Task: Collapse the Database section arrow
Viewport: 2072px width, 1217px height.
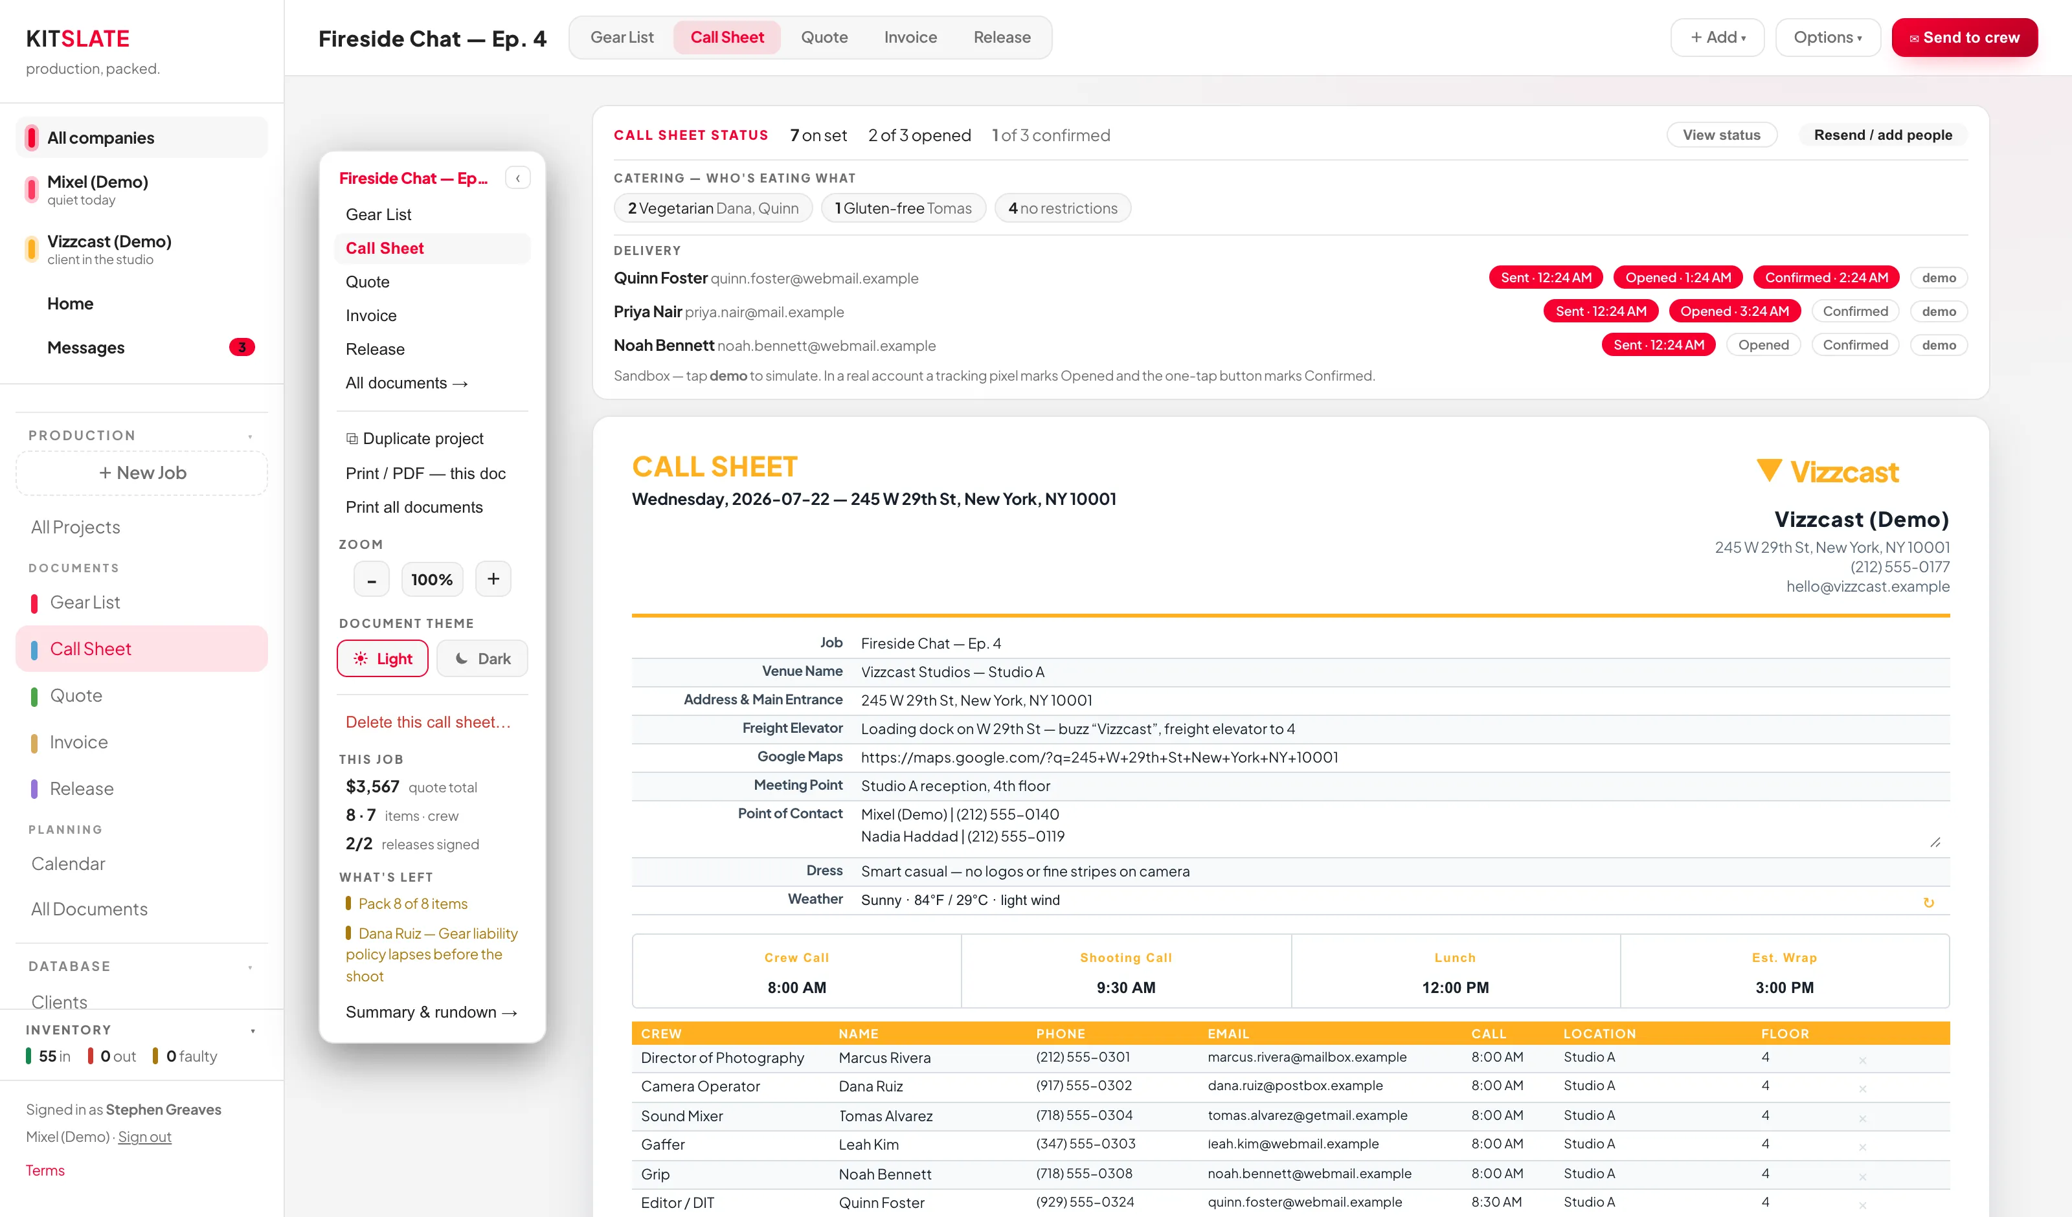Action: tap(250, 967)
